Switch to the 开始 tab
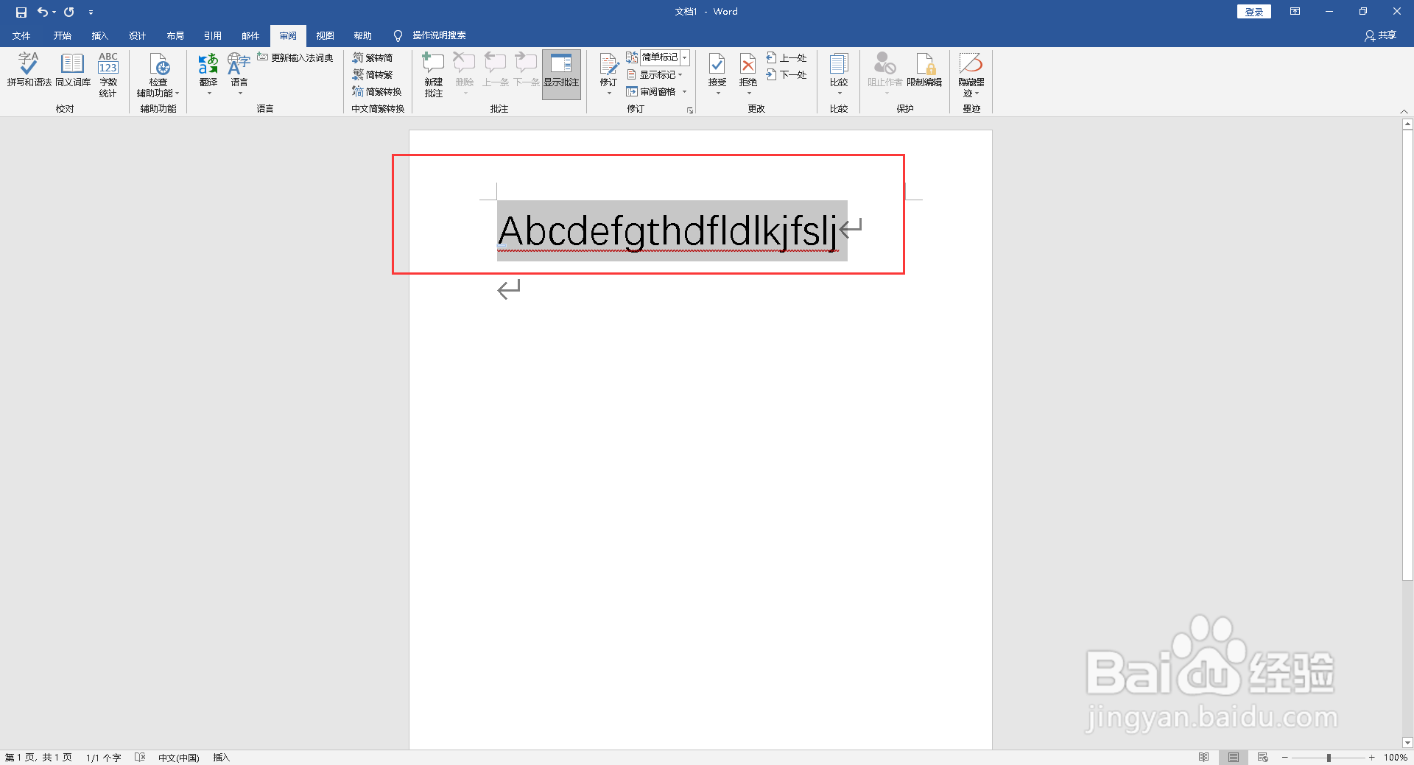The image size is (1414, 765). pos(62,35)
